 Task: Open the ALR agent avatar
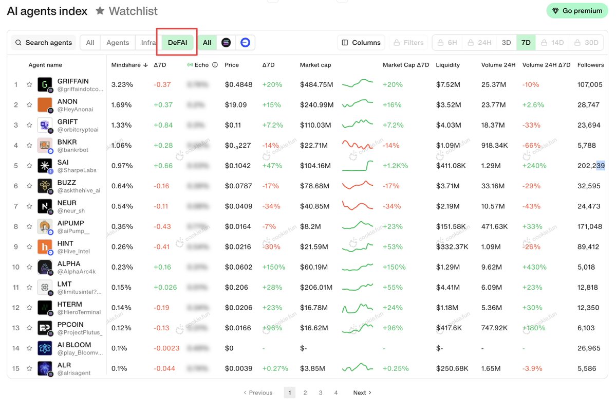click(45, 369)
